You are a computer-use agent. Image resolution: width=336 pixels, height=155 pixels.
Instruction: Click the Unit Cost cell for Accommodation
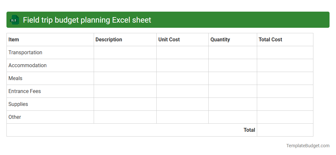pyautogui.click(x=183, y=66)
